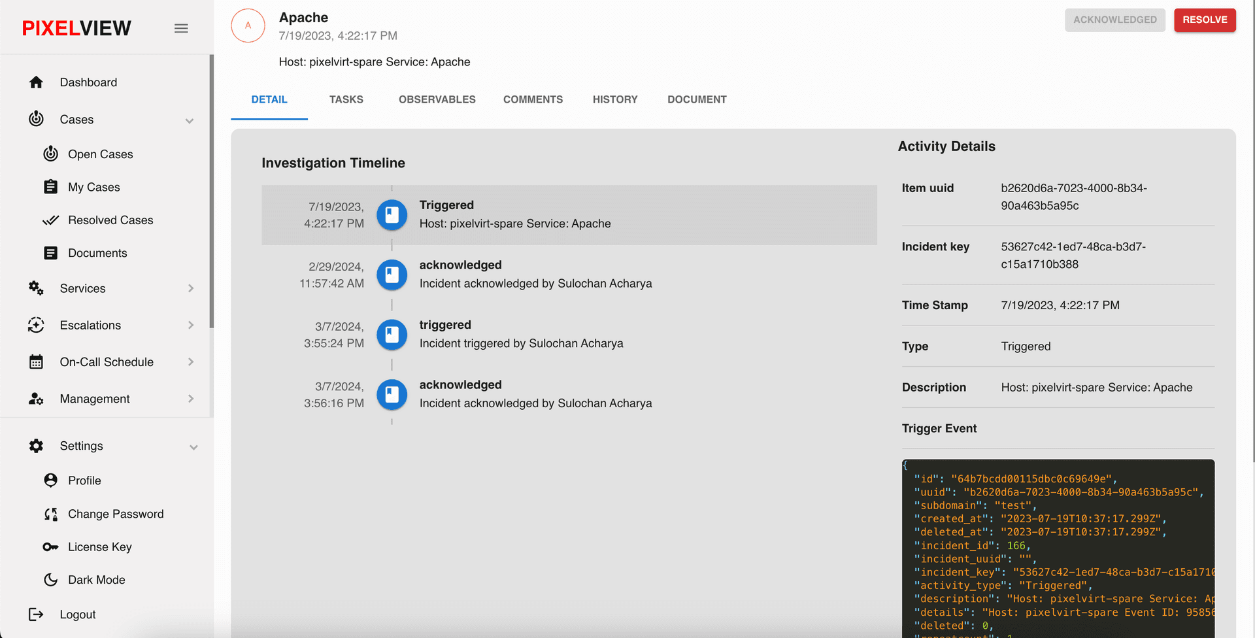The height and width of the screenshot is (638, 1255).
Task: Click the red Resolve button
Action: coord(1205,20)
